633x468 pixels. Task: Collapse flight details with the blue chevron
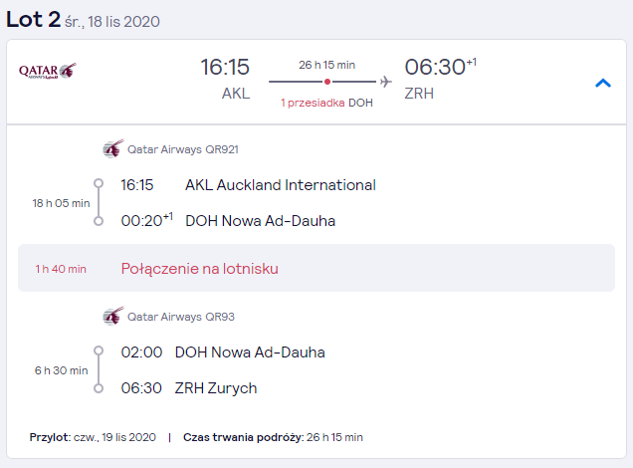(603, 83)
